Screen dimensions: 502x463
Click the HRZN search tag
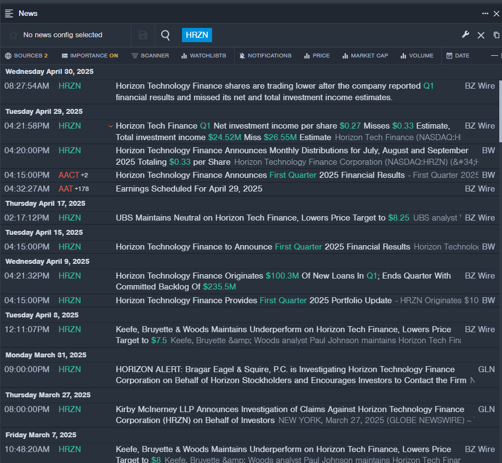197,35
